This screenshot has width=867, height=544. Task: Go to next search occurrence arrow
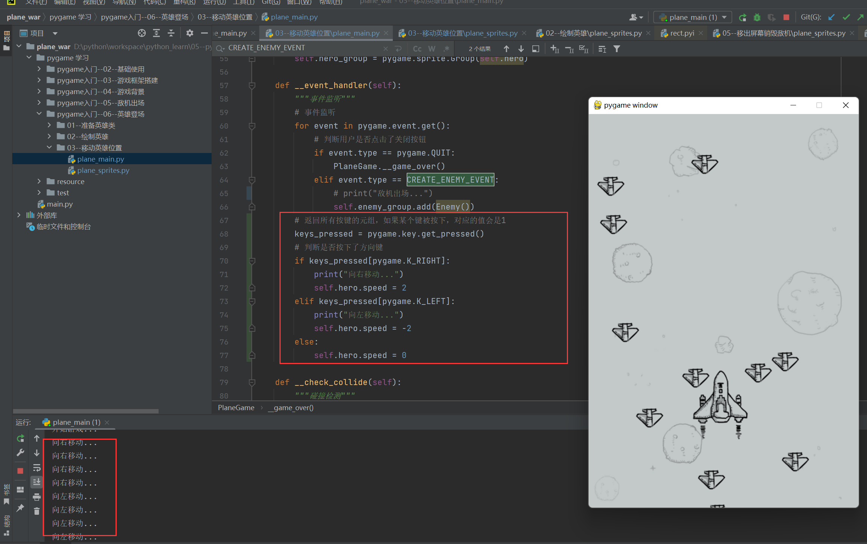pyautogui.click(x=521, y=49)
